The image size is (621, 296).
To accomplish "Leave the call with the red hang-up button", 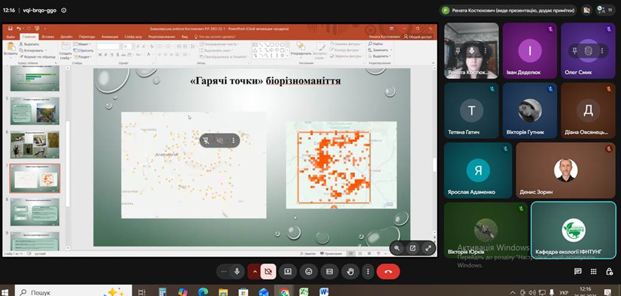I will click(387, 271).
